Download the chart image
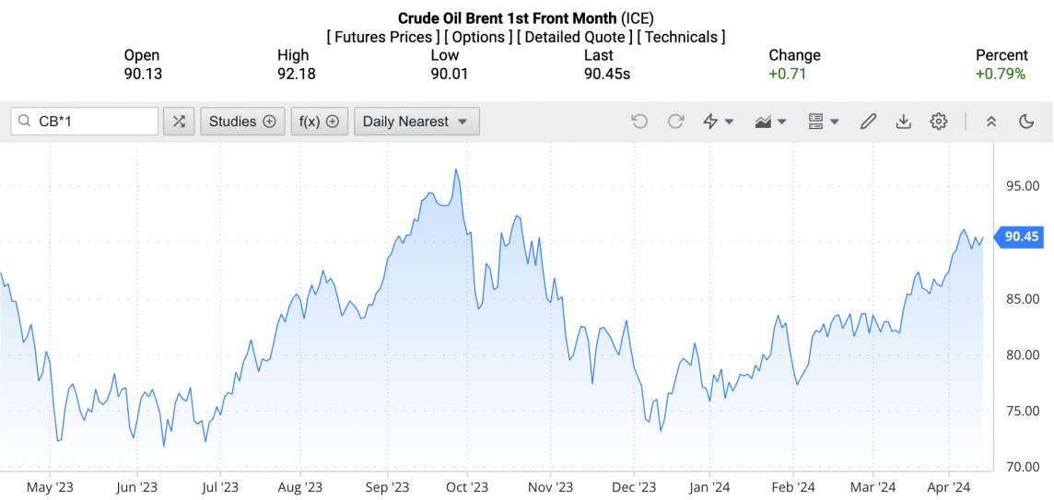This screenshot has height=500, width=1054. click(903, 122)
